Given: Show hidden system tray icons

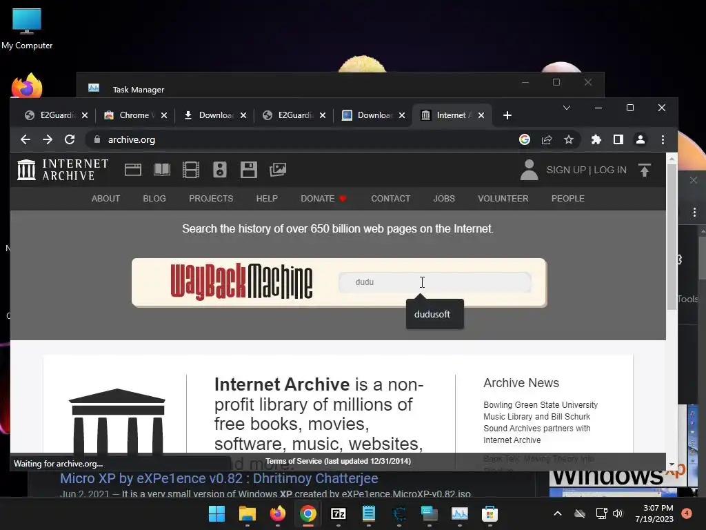Looking at the screenshot, I should (557, 513).
